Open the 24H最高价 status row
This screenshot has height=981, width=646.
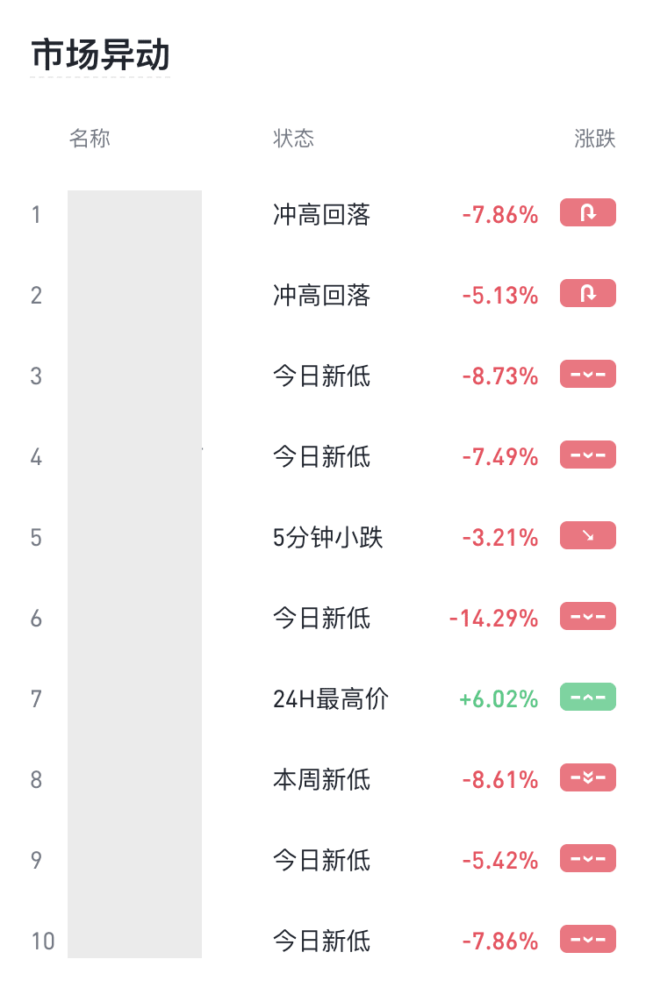click(x=330, y=698)
